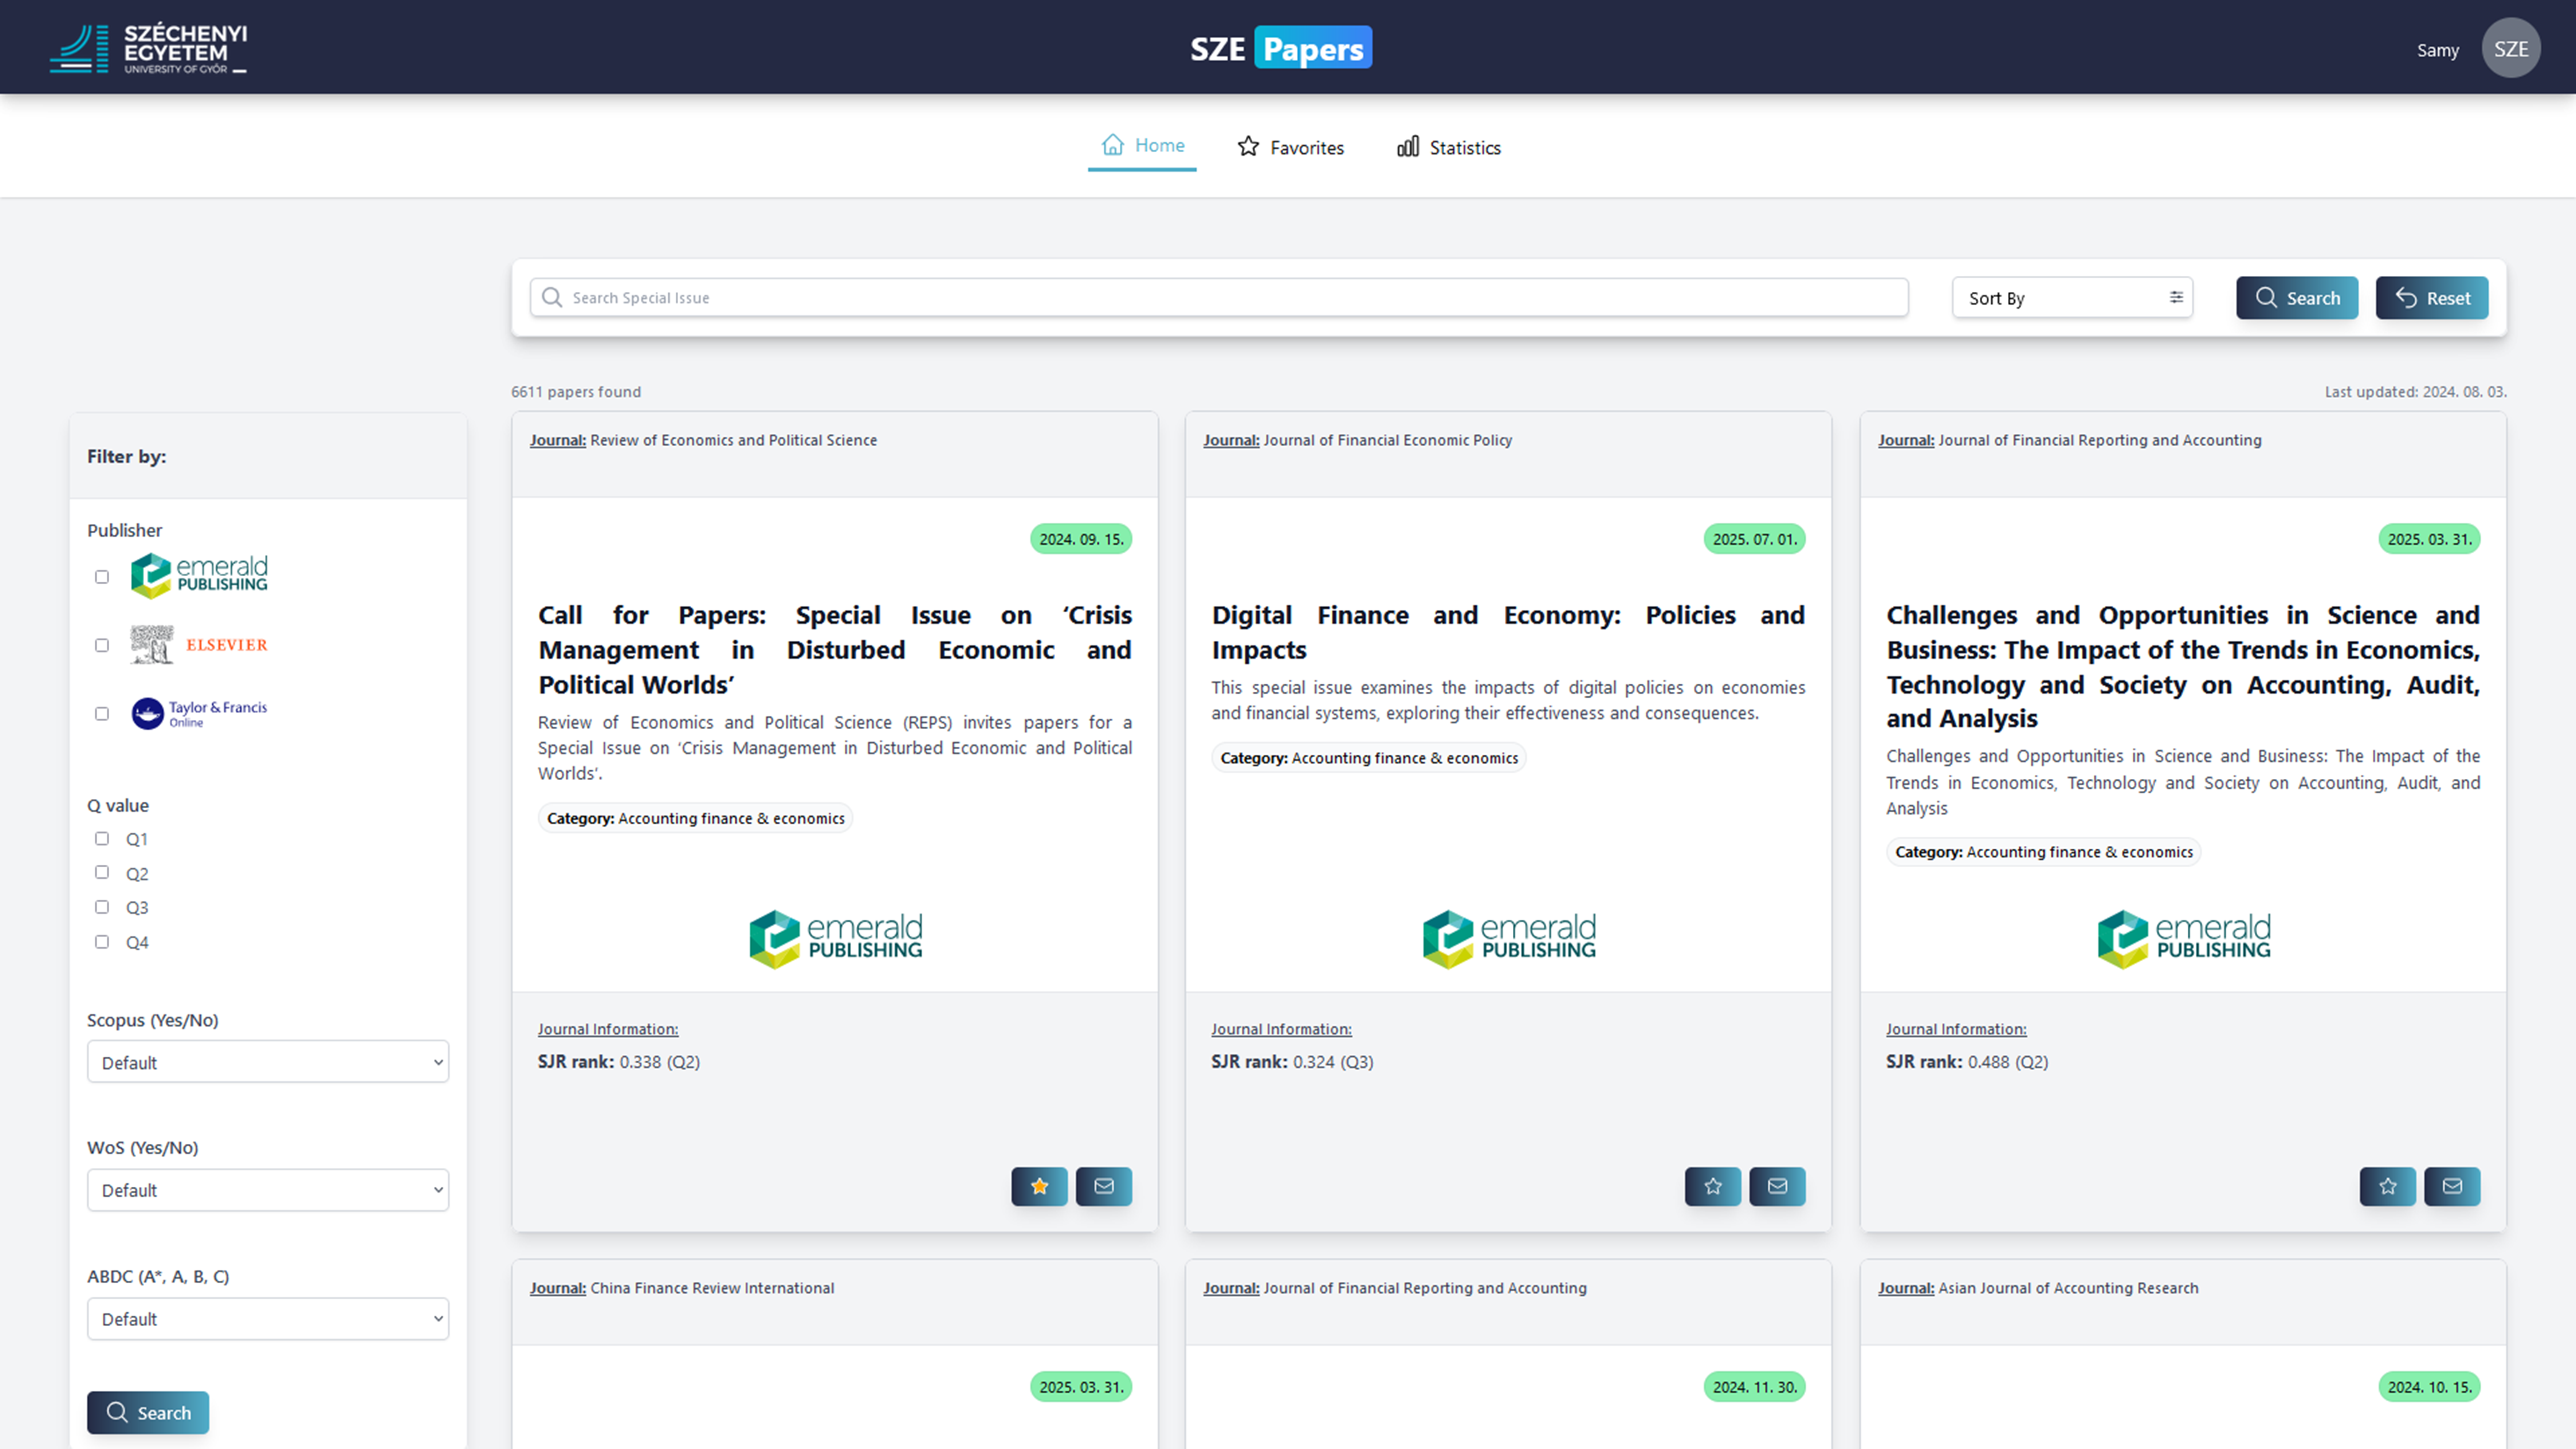Switch to the Favorites tab
This screenshot has width=2576, height=1449.
coord(1291,147)
